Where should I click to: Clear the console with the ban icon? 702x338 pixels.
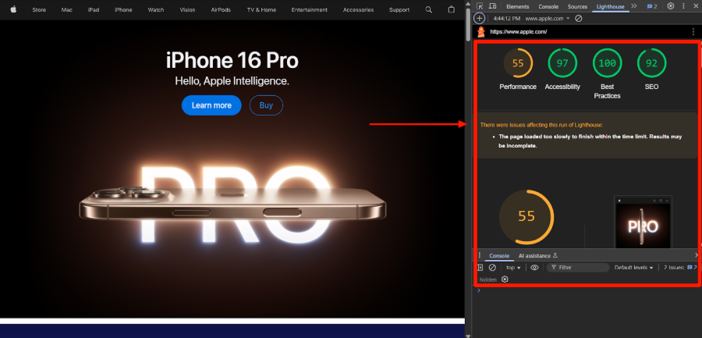point(492,268)
